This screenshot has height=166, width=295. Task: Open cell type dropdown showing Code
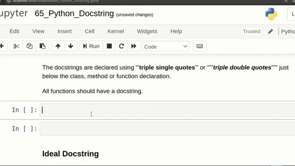(x=165, y=47)
